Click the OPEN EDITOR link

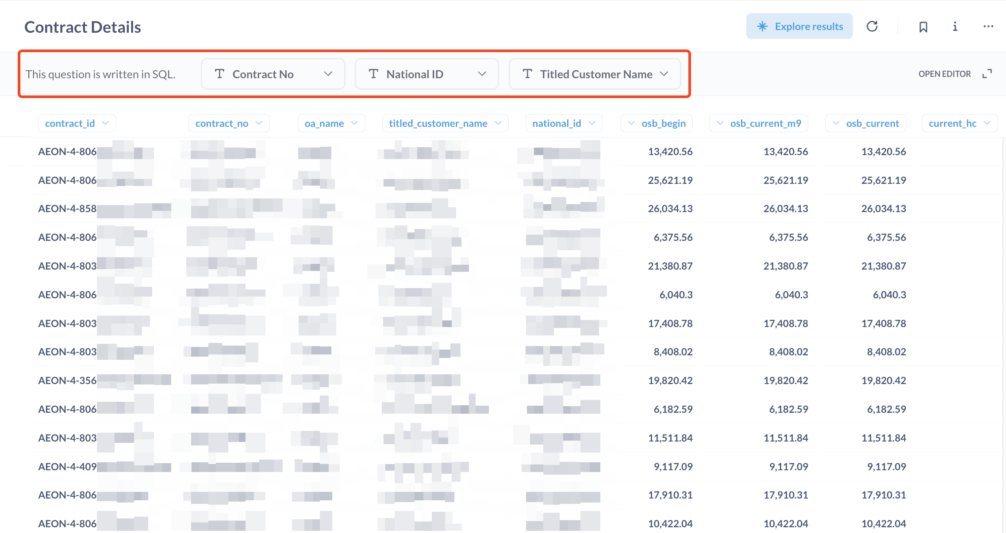point(945,74)
